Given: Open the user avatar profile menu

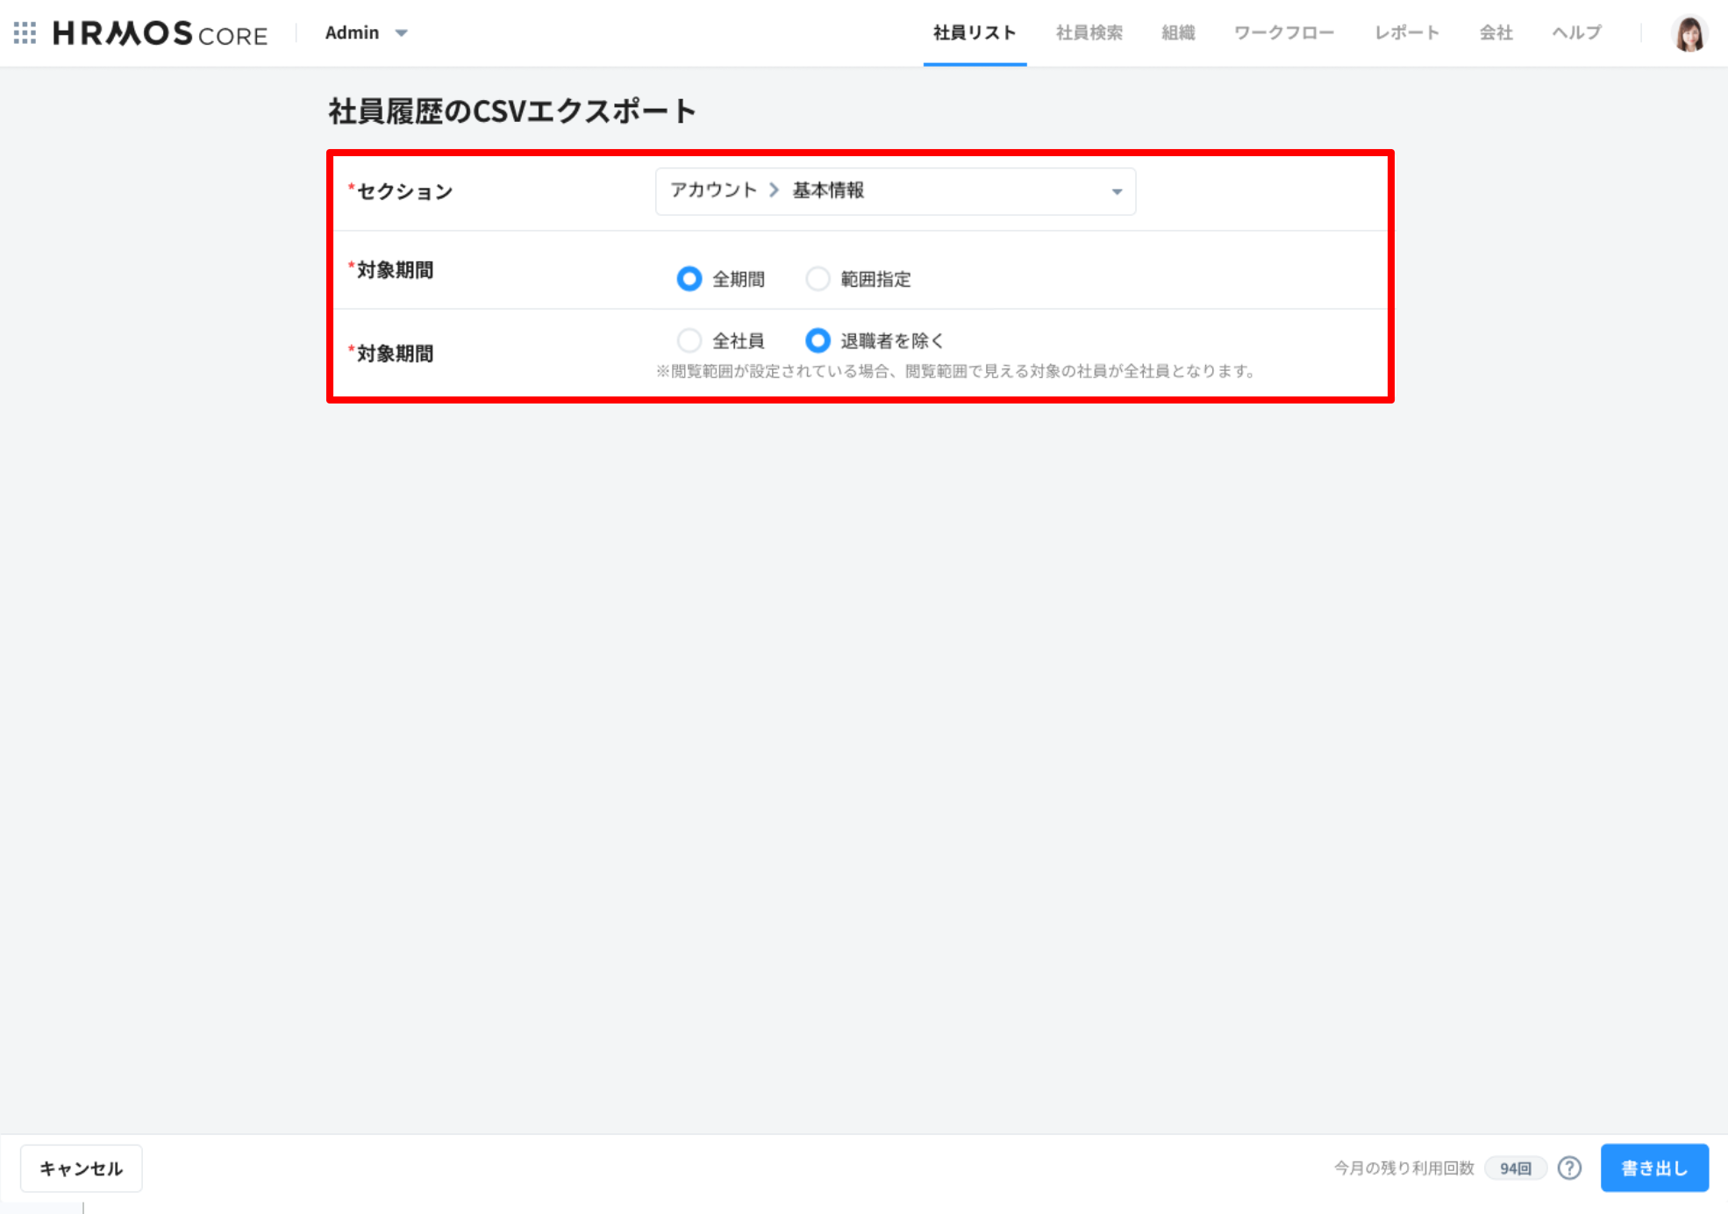Looking at the screenshot, I should pyautogui.click(x=1689, y=33).
